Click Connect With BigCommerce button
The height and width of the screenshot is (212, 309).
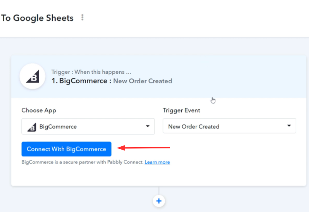coord(66,149)
